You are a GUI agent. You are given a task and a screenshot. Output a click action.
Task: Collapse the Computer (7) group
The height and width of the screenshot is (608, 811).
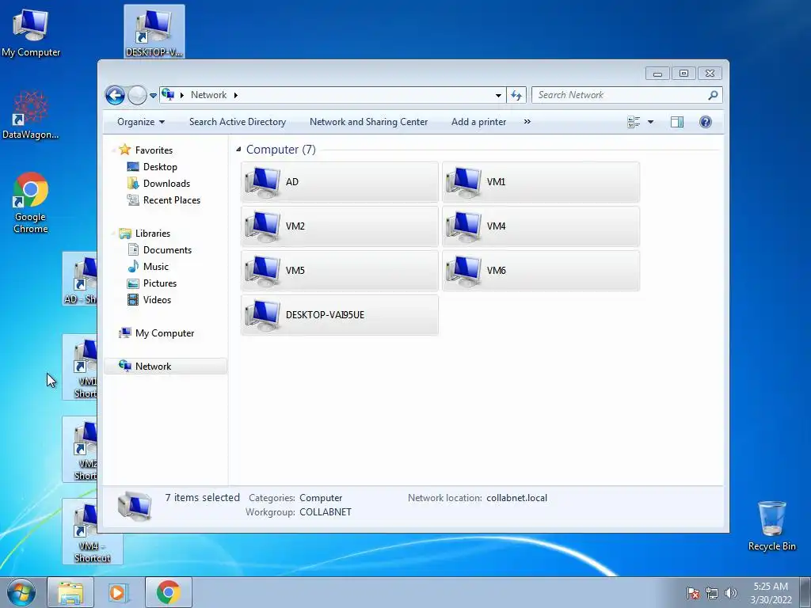point(238,150)
